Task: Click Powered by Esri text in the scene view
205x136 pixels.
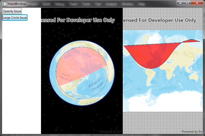Action: [111, 132]
